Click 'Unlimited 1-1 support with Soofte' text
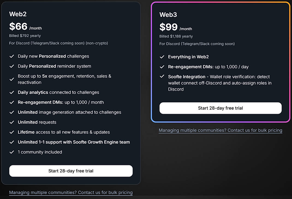Viewport: 292px width, 199px height. (x=74, y=142)
